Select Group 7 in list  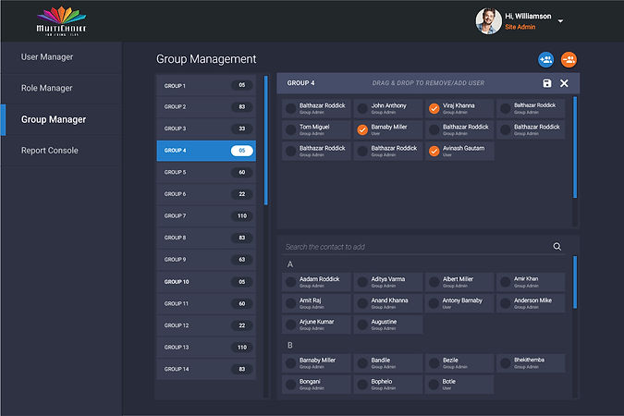206,215
